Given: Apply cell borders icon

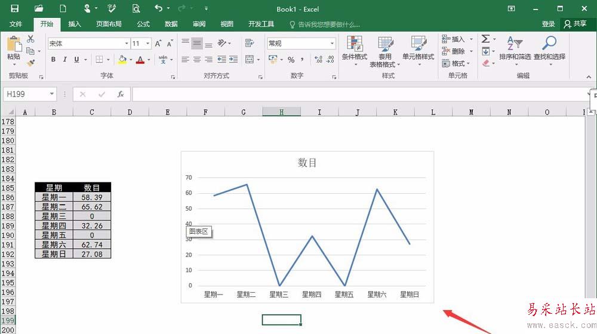Looking at the screenshot, I should coord(99,59).
